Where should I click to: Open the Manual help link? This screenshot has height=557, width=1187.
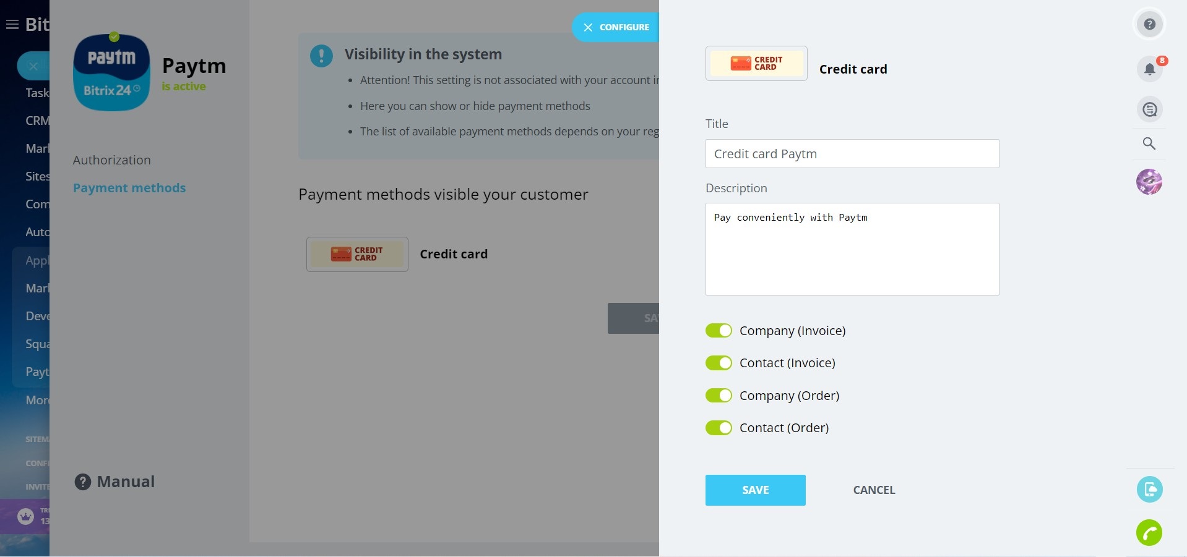coord(115,482)
